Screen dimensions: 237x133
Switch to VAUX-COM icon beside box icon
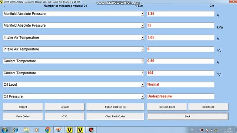69,130
